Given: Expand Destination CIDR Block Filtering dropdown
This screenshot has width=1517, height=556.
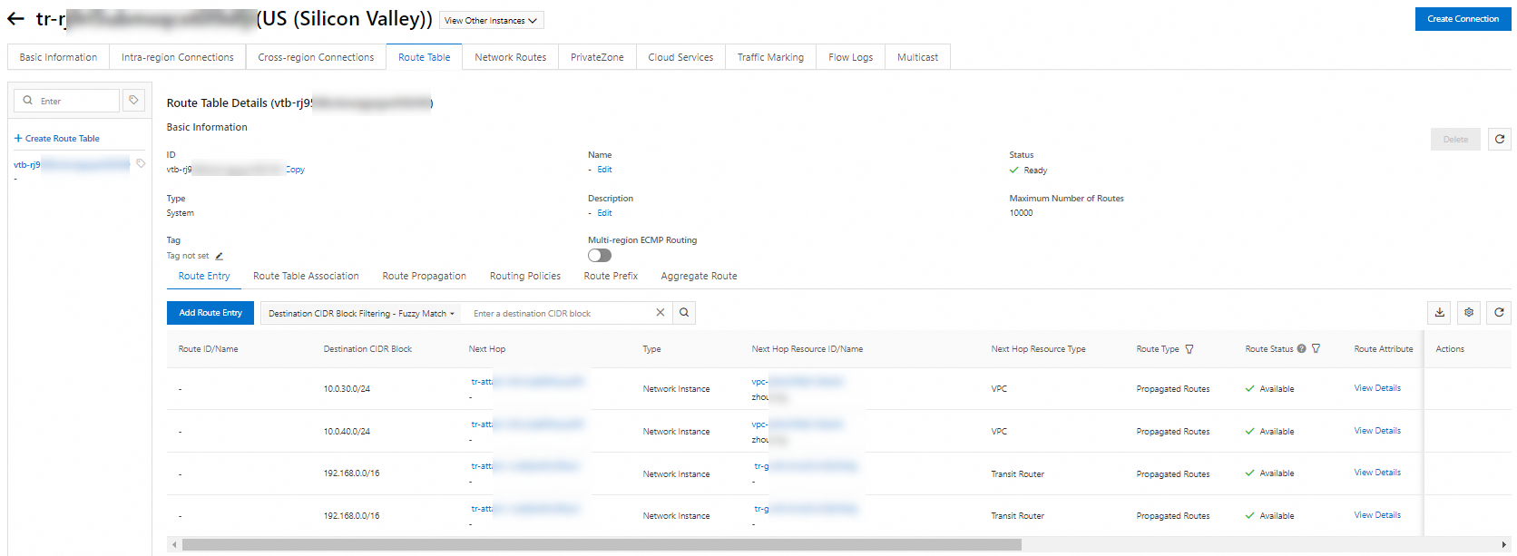Looking at the screenshot, I should tap(361, 314).
